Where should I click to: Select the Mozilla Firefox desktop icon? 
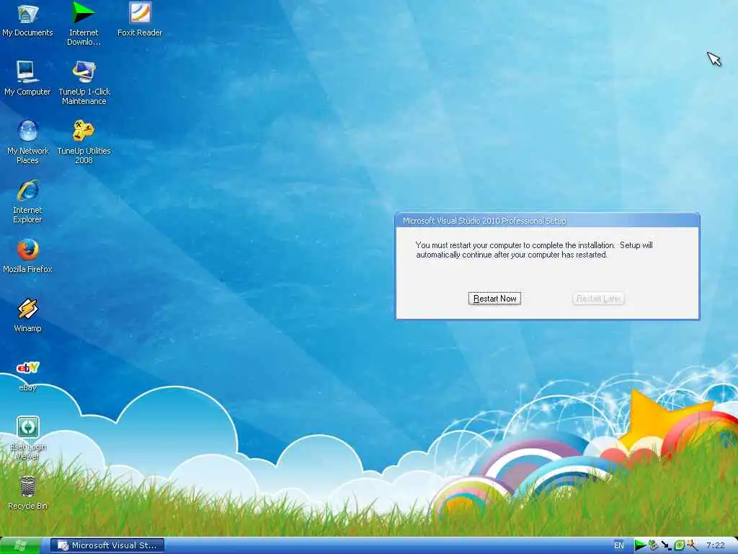(27, 256)
